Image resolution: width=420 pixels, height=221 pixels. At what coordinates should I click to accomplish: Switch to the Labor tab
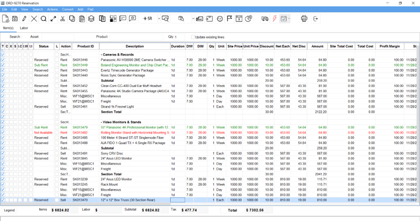(24, 28)
